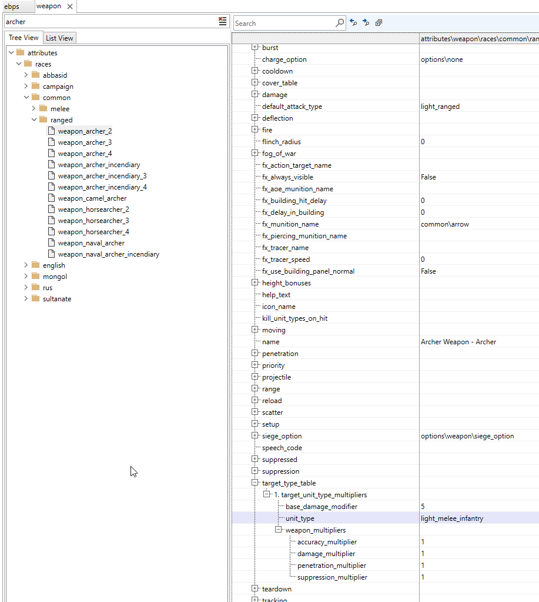Expand the projectile node

coord(255,377)
